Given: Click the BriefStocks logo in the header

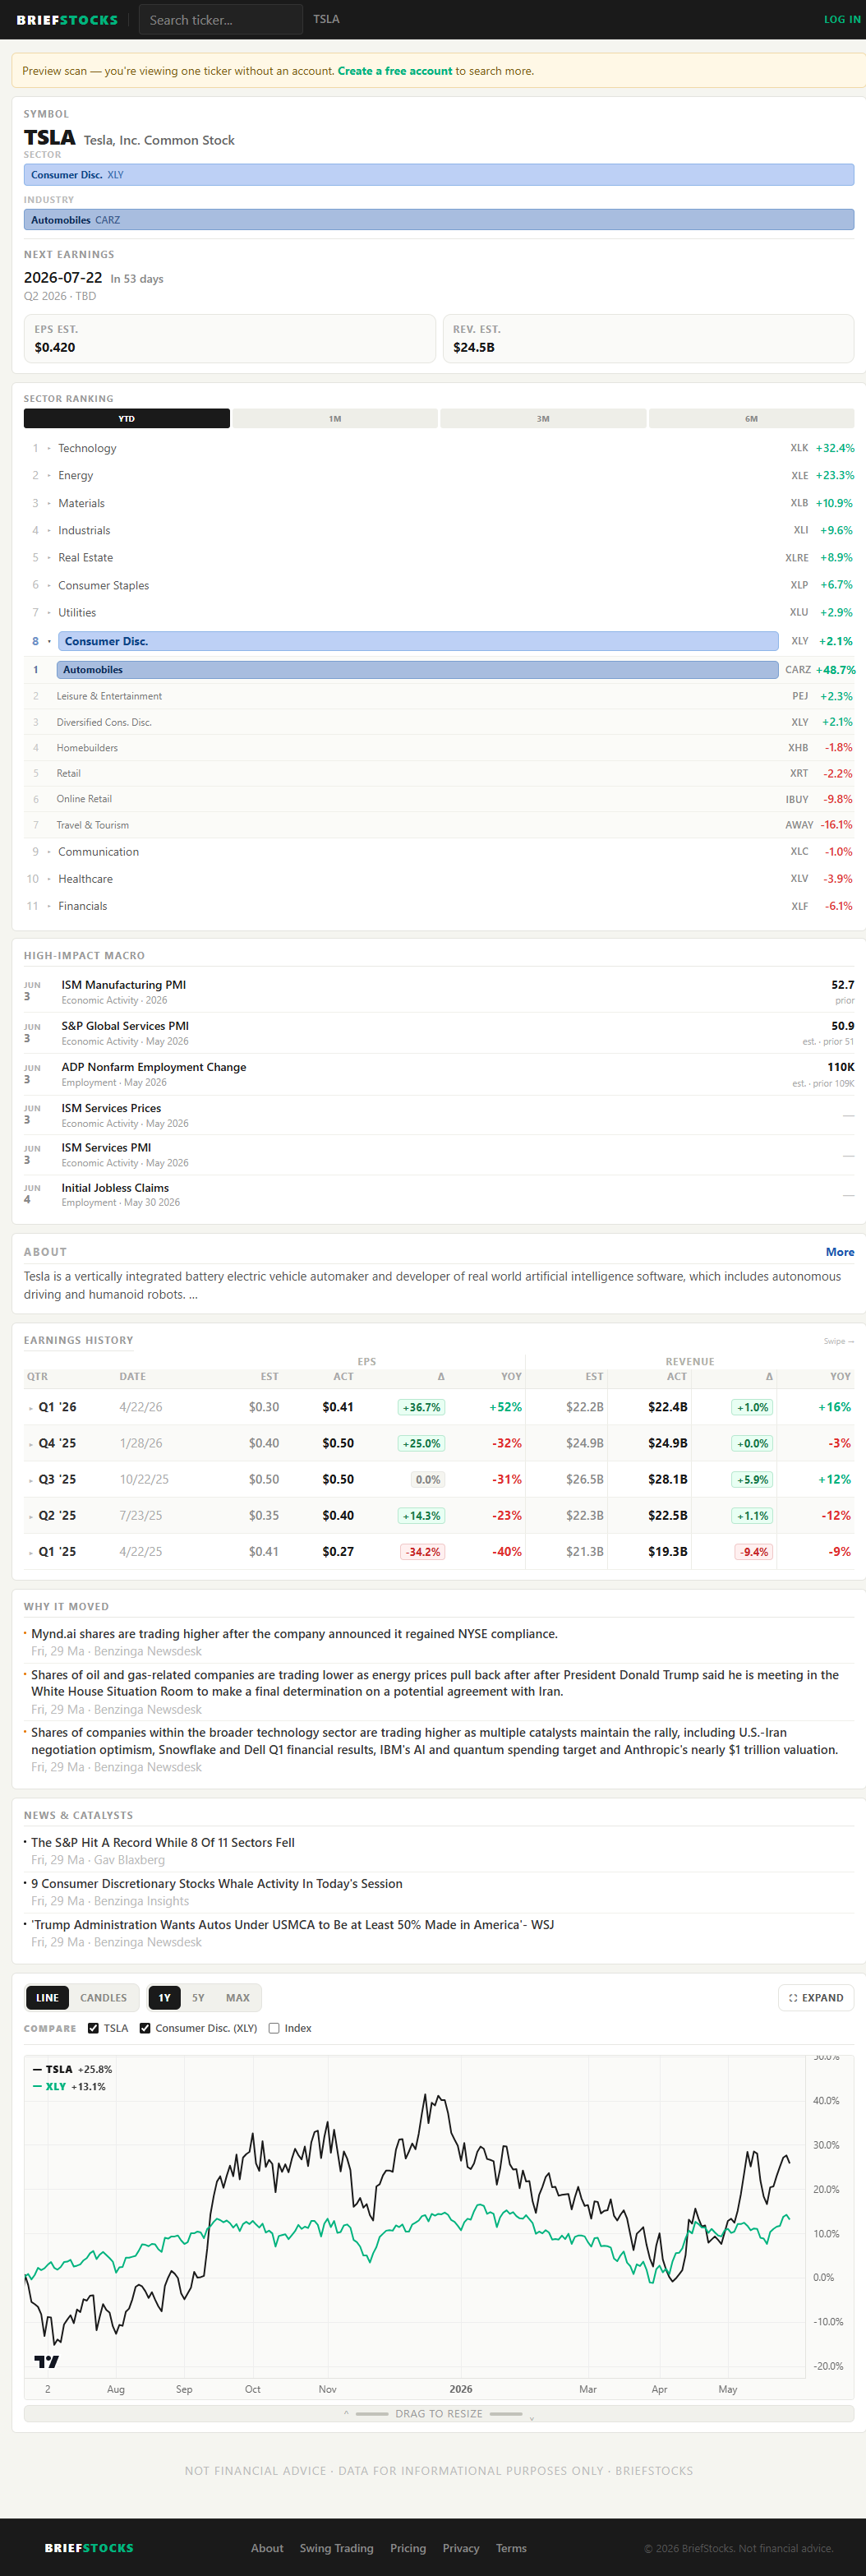Looking at the screenshot, I should [x=67, y=20].
